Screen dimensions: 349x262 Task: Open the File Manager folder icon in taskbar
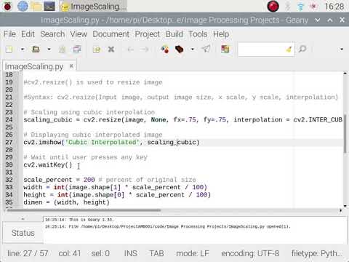click(x=36, y=7)
